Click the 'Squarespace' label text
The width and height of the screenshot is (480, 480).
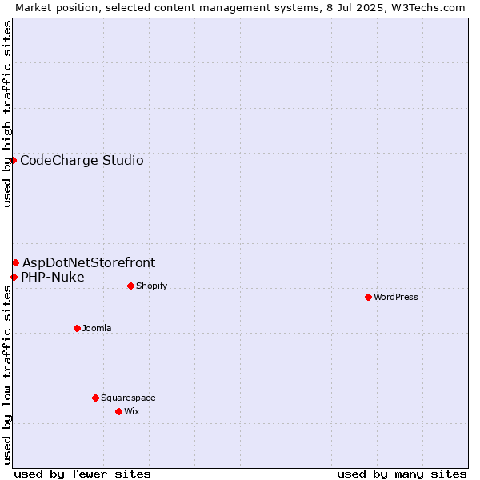coord(128,398)
